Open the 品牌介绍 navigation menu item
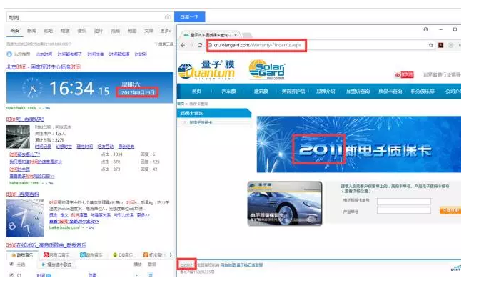This screenshot has width=484, height=291. [x=326, y=92]
